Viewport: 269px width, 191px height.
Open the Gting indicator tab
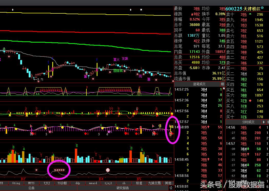point(16,183)
